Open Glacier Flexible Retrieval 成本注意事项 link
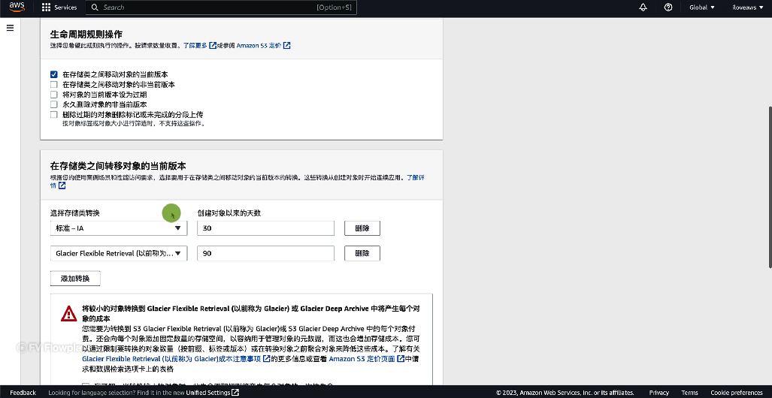This screenshot has width=772, height=398. (172, 359)
